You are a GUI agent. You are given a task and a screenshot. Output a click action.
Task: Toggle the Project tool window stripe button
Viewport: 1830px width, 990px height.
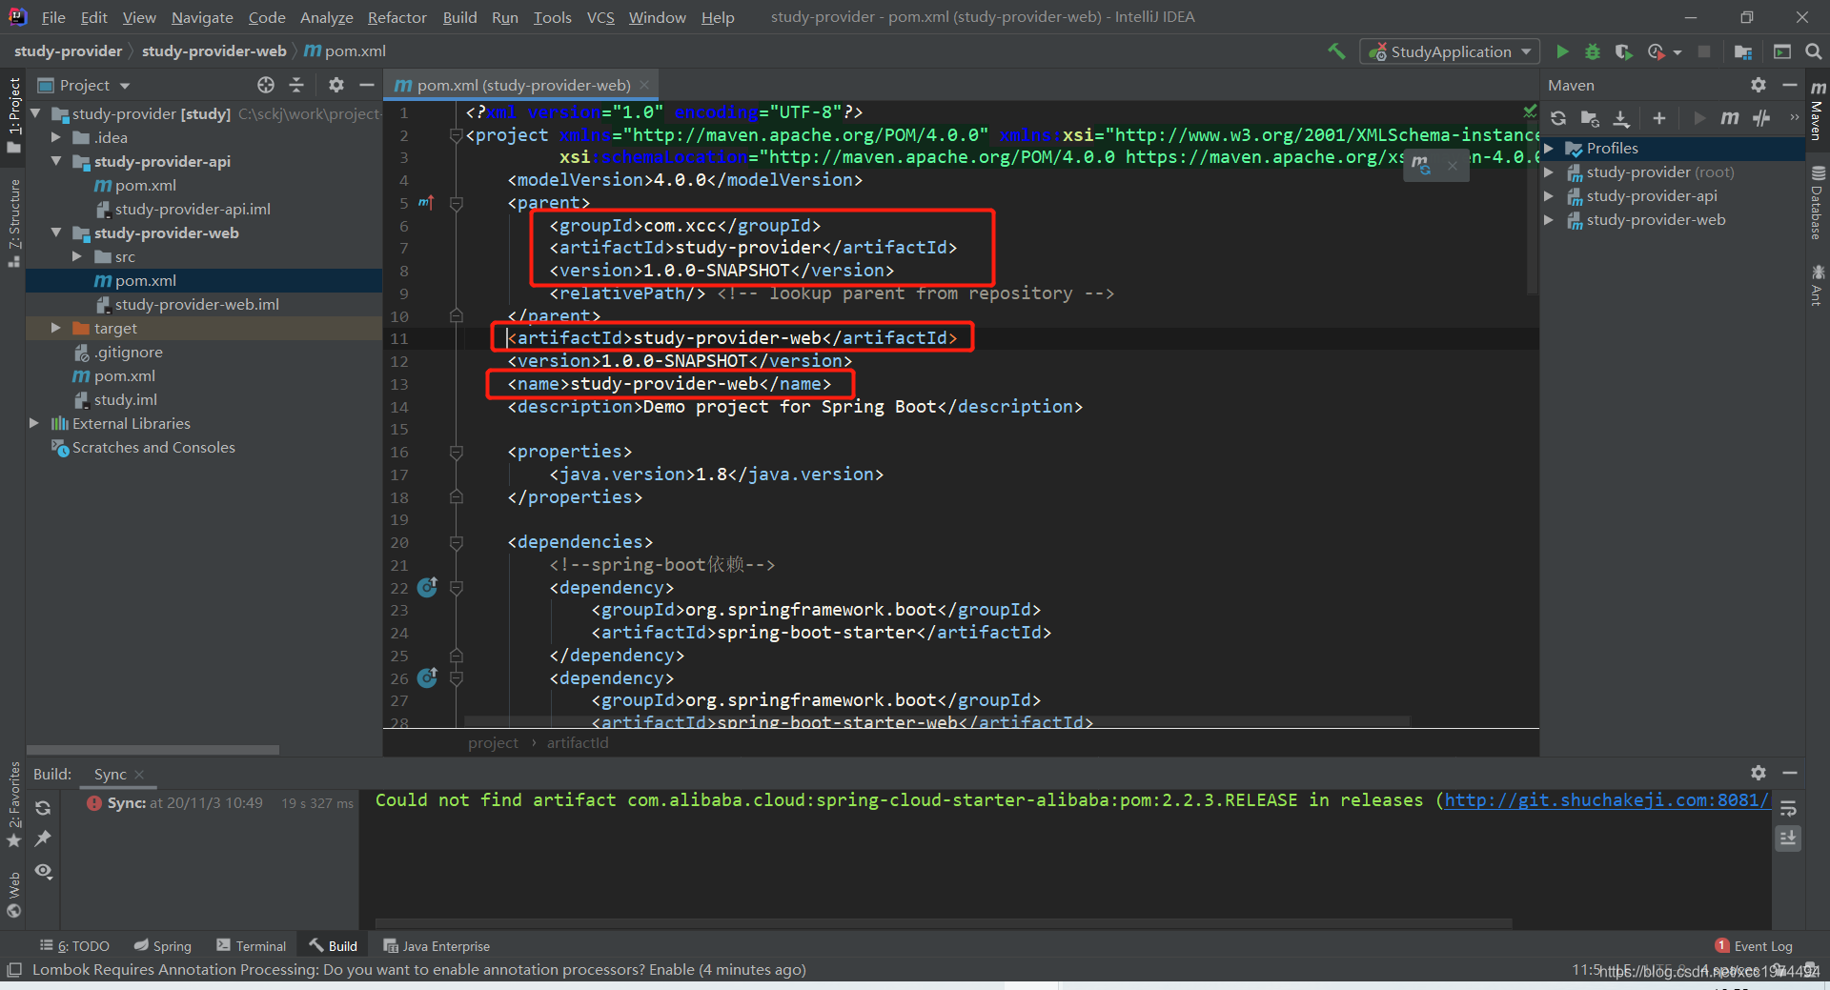click(x=13, y=114)
